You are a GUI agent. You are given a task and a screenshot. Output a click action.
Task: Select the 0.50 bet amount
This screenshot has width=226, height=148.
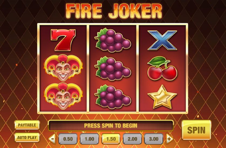coord(68,139)
